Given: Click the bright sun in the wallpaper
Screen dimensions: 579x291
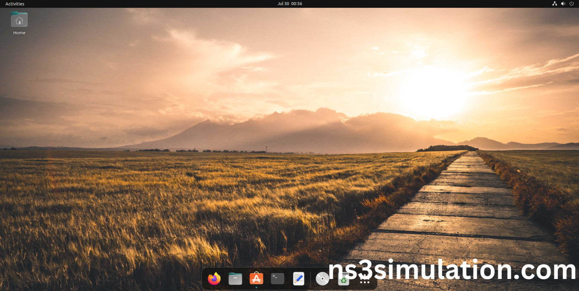Looking at the screenshot, I should [x=433, y=92].
